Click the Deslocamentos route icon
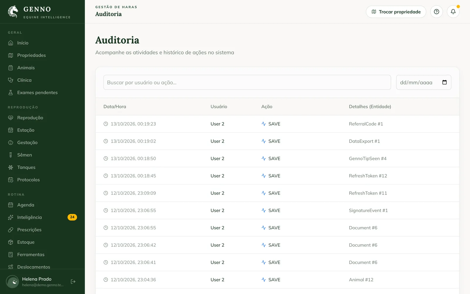470x294 pixels. pyautogui.click(x=11, y=267)
